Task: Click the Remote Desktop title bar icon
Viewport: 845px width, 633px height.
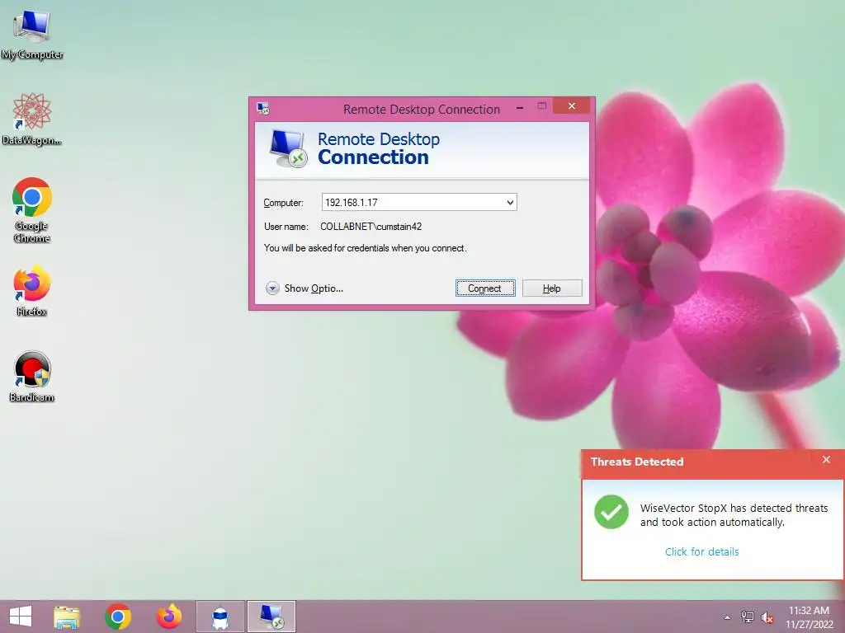Action: coord(263,109)
